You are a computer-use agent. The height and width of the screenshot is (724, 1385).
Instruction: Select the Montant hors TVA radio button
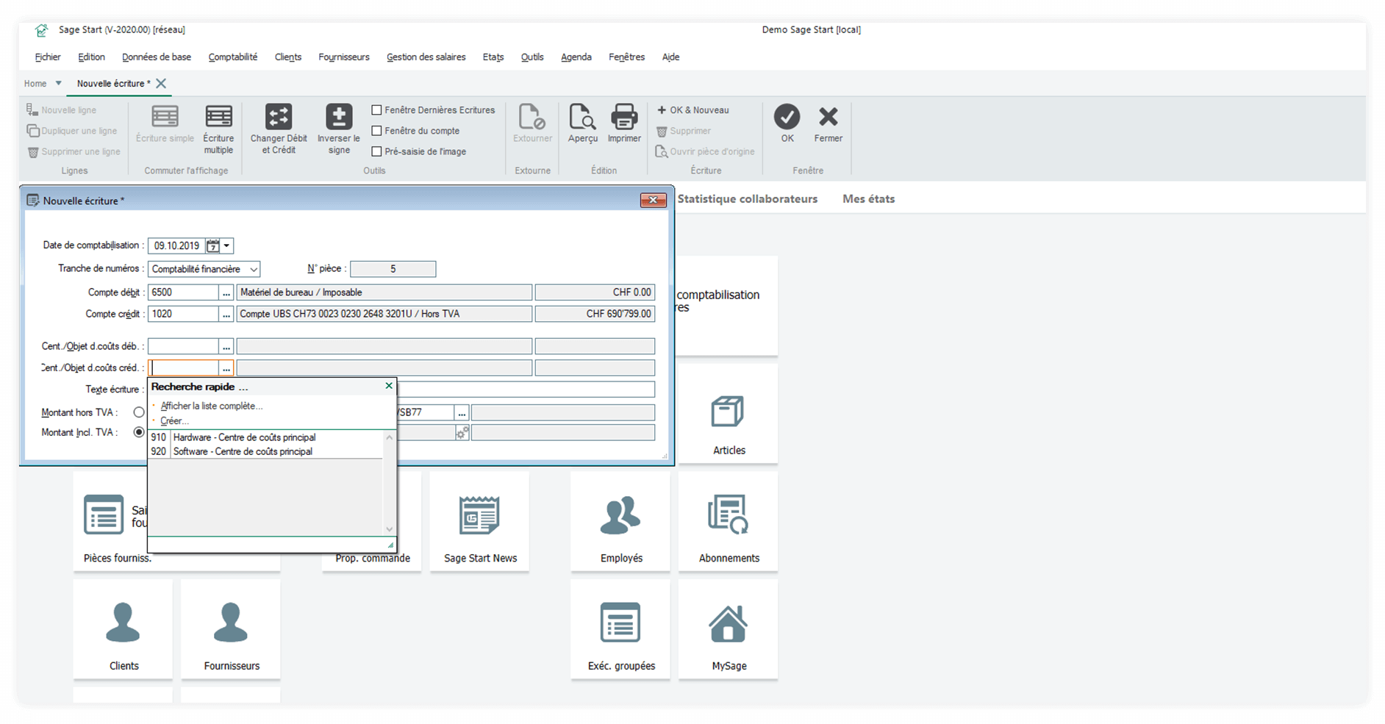139,412
